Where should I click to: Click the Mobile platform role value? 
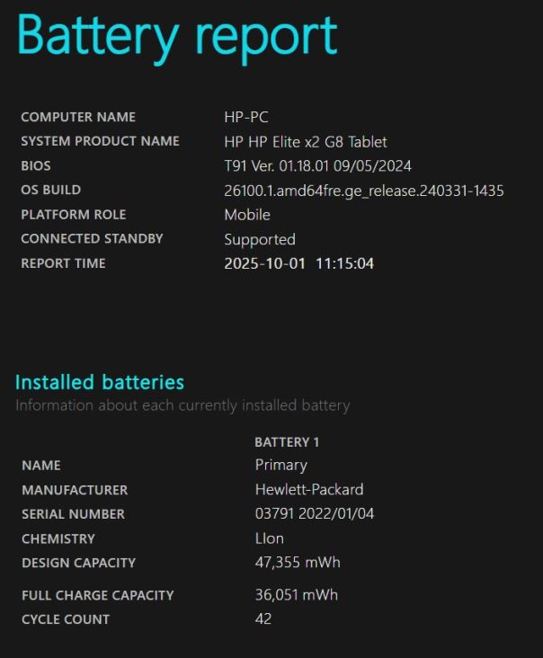[x=247, y=215]
